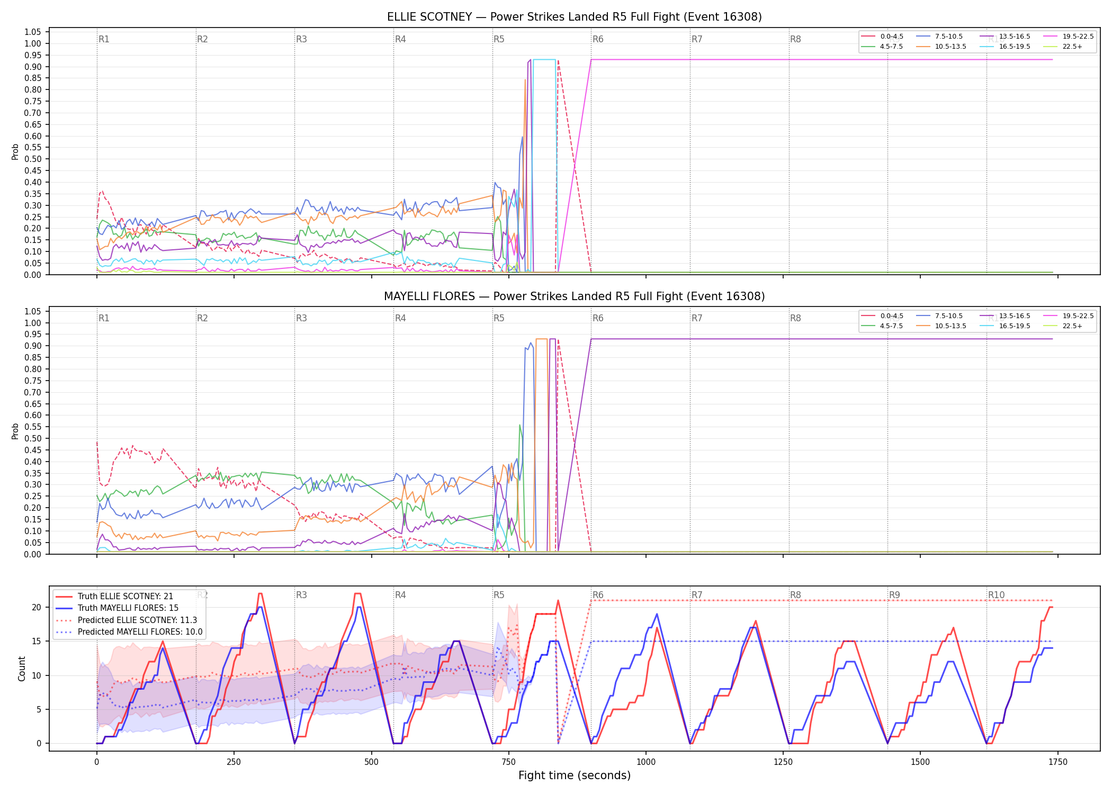Click the 19.5-22.5 legend entry in the top chart
The width and height of the screenshot is (1112, 794).
(x=1069, y=37)
